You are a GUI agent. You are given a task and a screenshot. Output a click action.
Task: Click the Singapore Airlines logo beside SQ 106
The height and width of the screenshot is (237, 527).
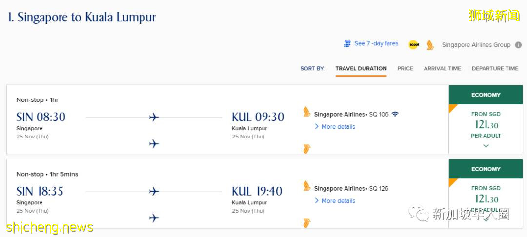[x=306, y=112]
